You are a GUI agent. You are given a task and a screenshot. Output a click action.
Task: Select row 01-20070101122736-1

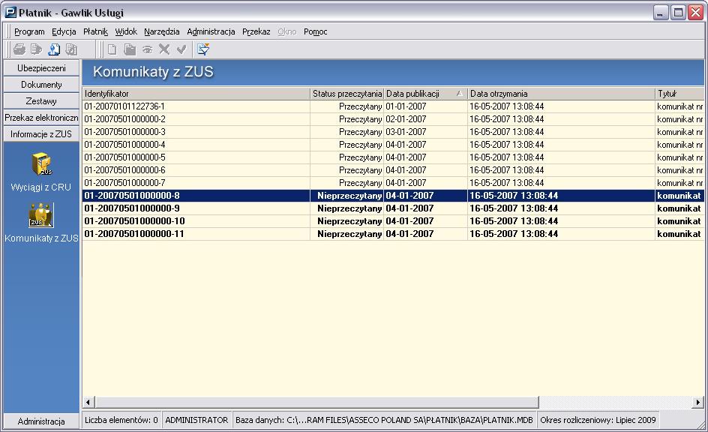(393, 106)
